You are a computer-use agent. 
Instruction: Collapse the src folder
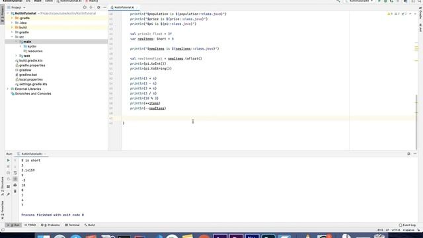click(12, 37)
